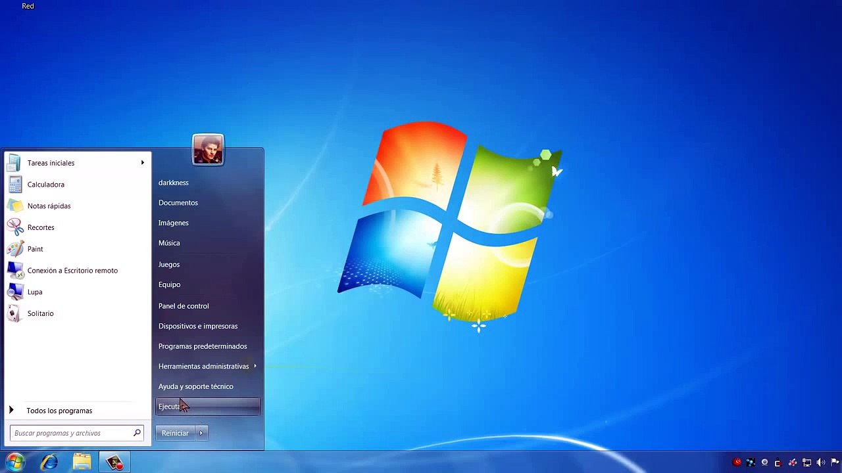Click the Windows Start orb
Image resolution: width=842 pixels, height=473 pixels.
point(14,462)
